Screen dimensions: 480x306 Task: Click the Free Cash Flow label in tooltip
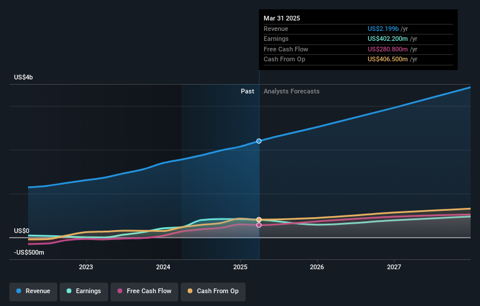pos(286,49)
